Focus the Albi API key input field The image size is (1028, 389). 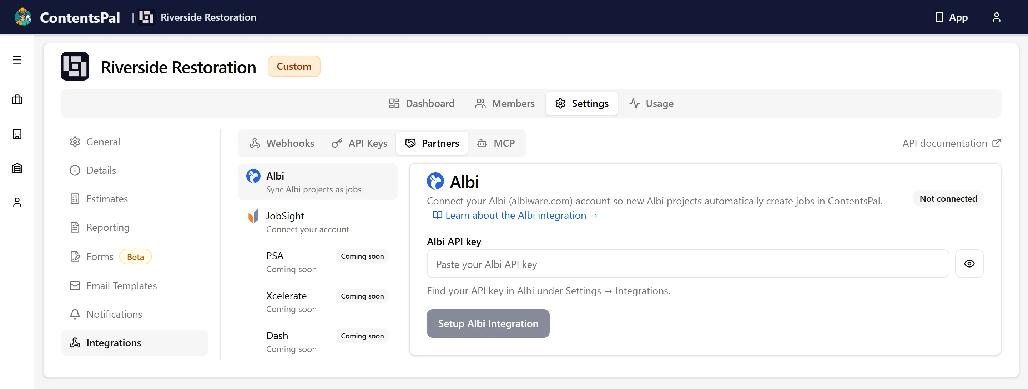click(x=687, y=264)
